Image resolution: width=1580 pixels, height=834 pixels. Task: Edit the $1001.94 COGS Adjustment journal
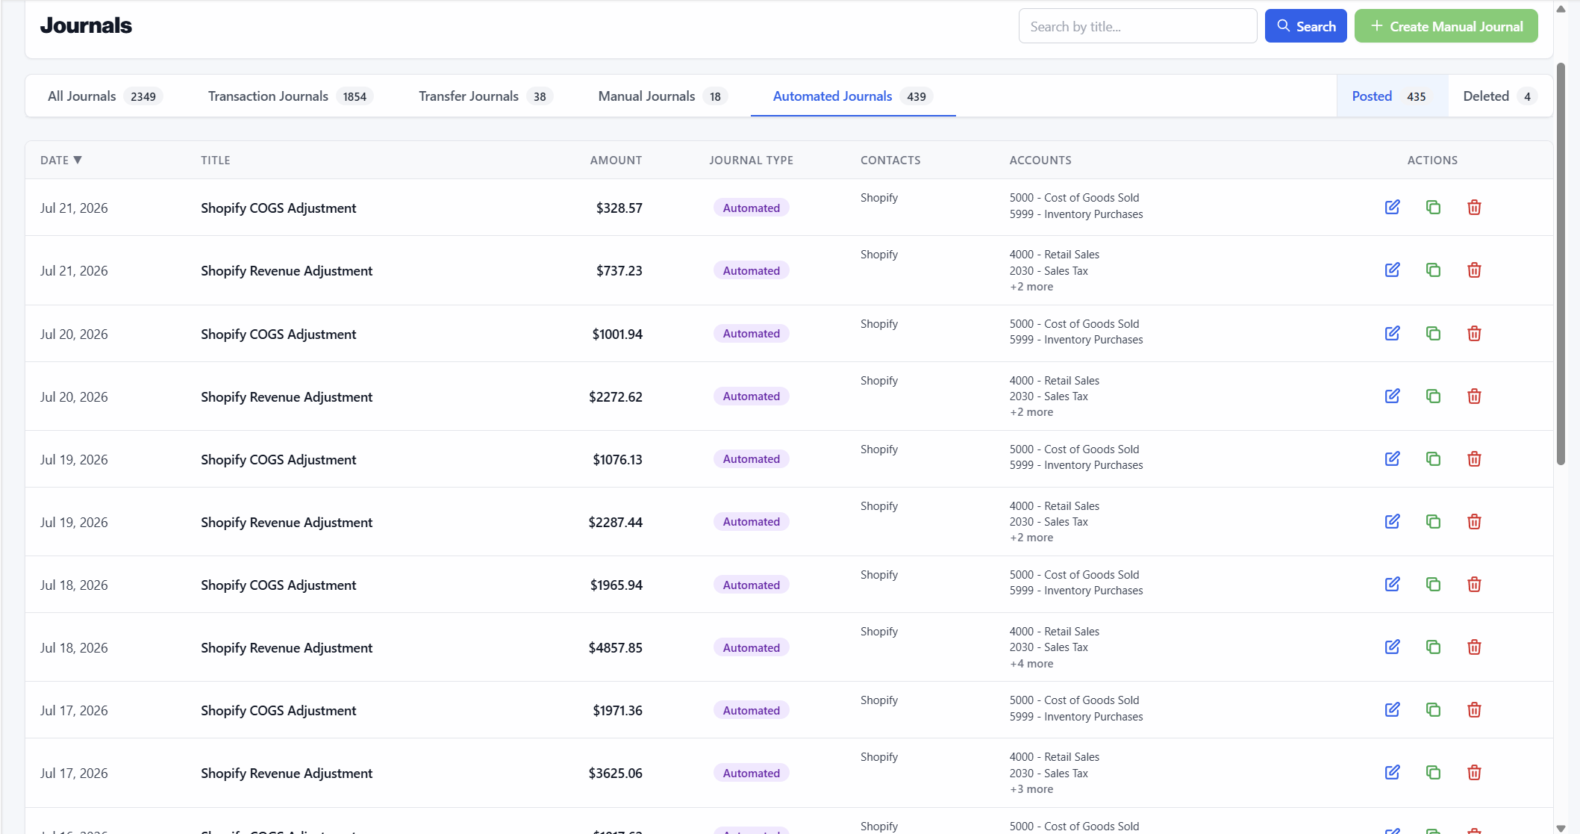pyautogui.click(x=1393, y=333)
